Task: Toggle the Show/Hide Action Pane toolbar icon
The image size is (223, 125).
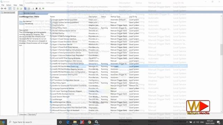Action: coord(29,8)
